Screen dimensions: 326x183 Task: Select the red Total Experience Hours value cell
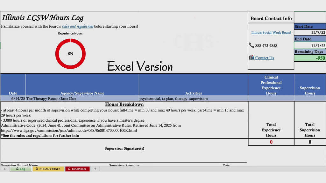pyautogui.click(x=271, y=142)
